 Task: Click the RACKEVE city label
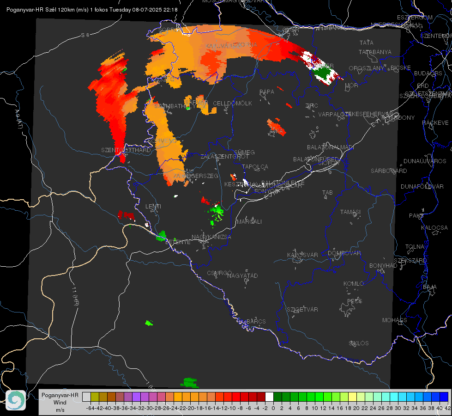point(435,122)
